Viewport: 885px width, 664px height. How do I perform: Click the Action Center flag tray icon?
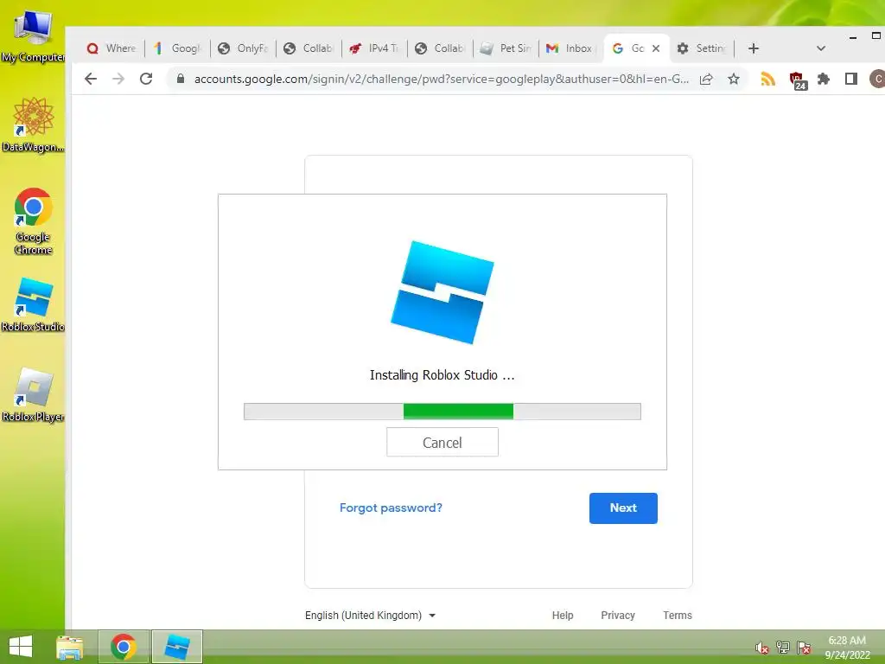(x=804, y=648)
